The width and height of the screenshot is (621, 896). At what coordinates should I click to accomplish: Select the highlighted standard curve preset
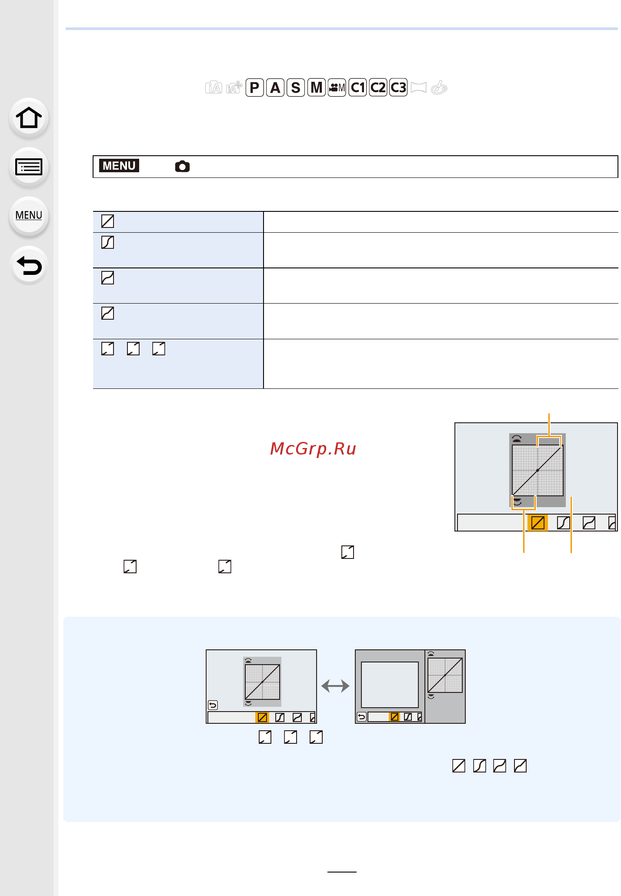pyautogui.click(x=538, y=523)
